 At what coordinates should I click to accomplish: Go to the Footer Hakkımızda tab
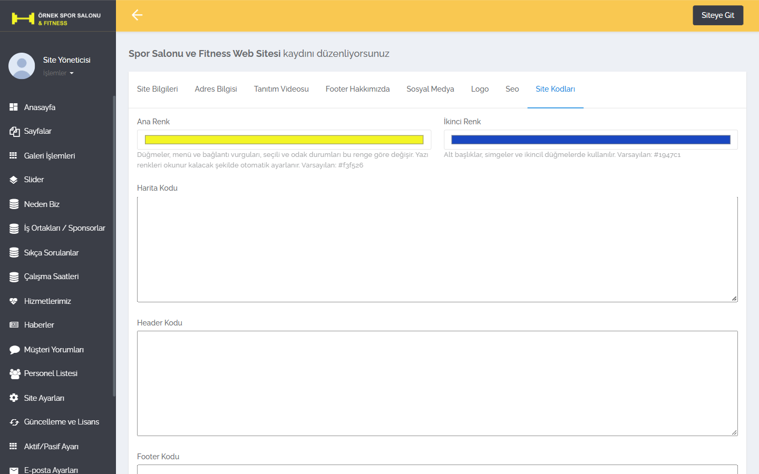pos(358,89)
